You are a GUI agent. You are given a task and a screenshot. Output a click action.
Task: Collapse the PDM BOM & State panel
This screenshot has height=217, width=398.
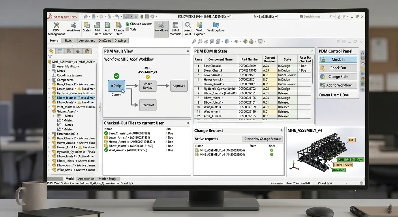(312, 51)
